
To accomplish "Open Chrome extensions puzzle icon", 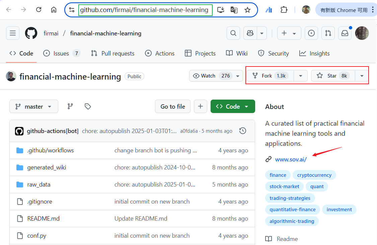I will click(284, 10).
